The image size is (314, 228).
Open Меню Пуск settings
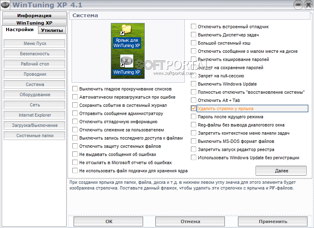[34, 43]
